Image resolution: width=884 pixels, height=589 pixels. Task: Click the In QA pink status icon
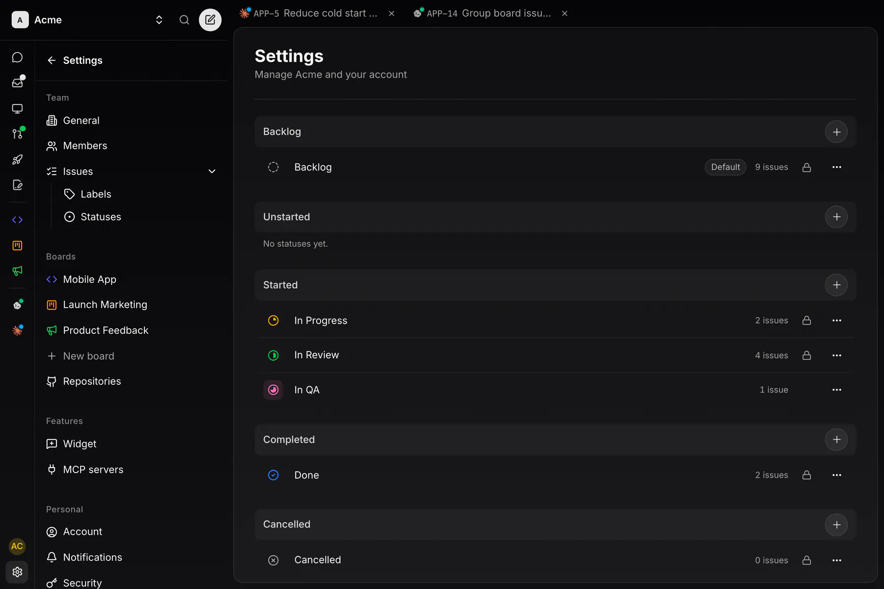(273, 390)
